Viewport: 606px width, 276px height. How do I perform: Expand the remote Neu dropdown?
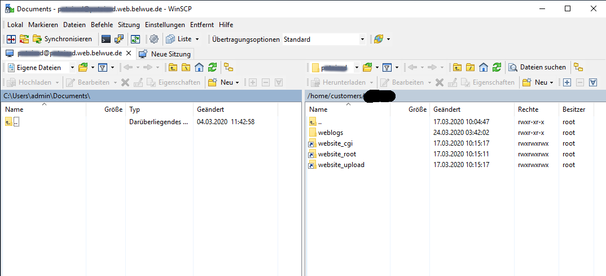[552, 82]
